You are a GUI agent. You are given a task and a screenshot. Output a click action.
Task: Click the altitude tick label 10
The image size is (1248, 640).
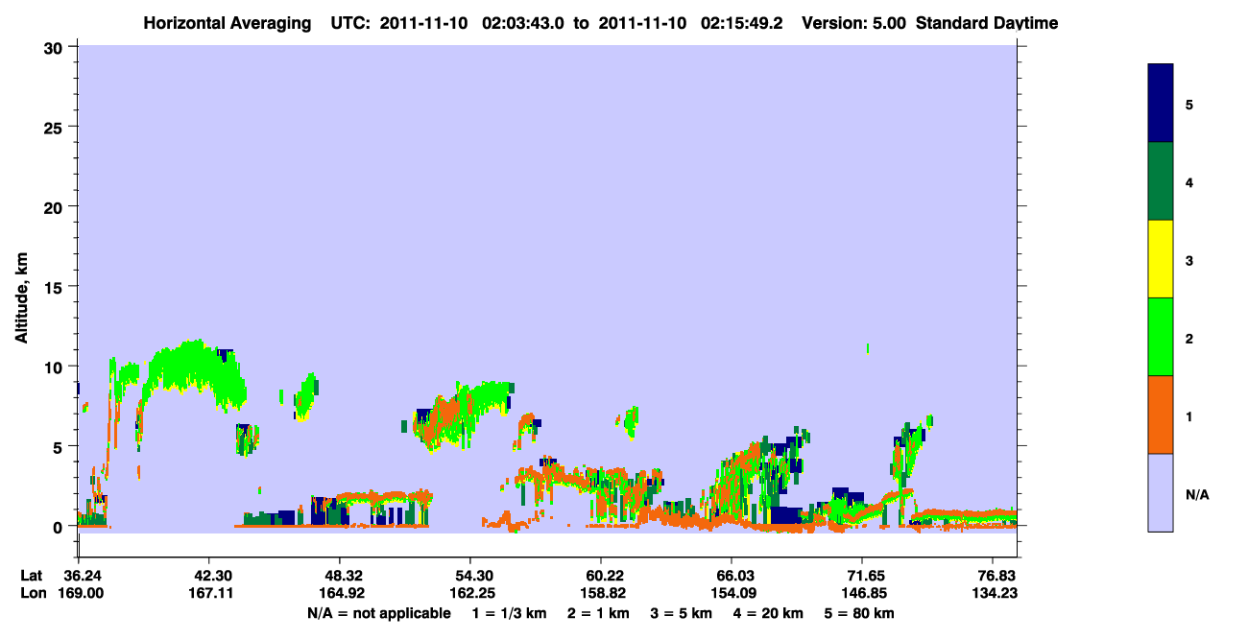56,367
